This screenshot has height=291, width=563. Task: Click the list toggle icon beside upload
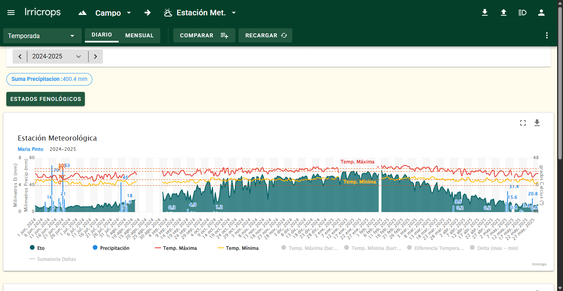[522, 13]
